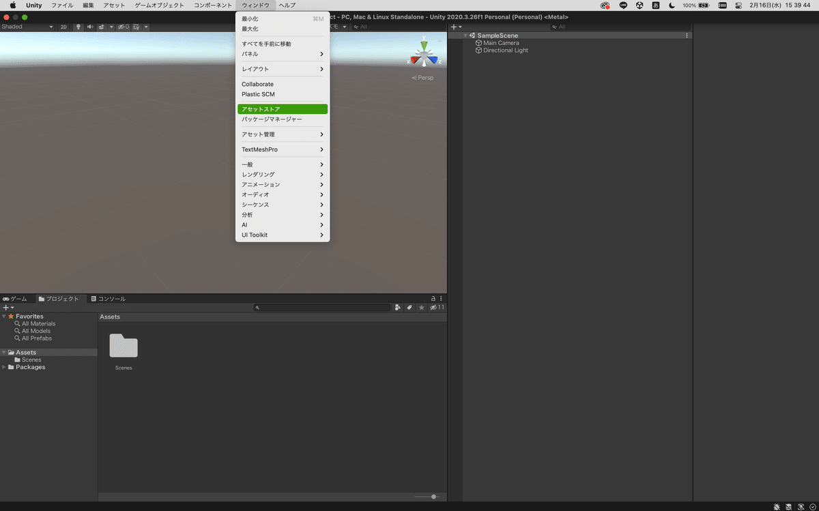Expand アニメーション submenu
The image size is (819, 511).
click(283, 184)
